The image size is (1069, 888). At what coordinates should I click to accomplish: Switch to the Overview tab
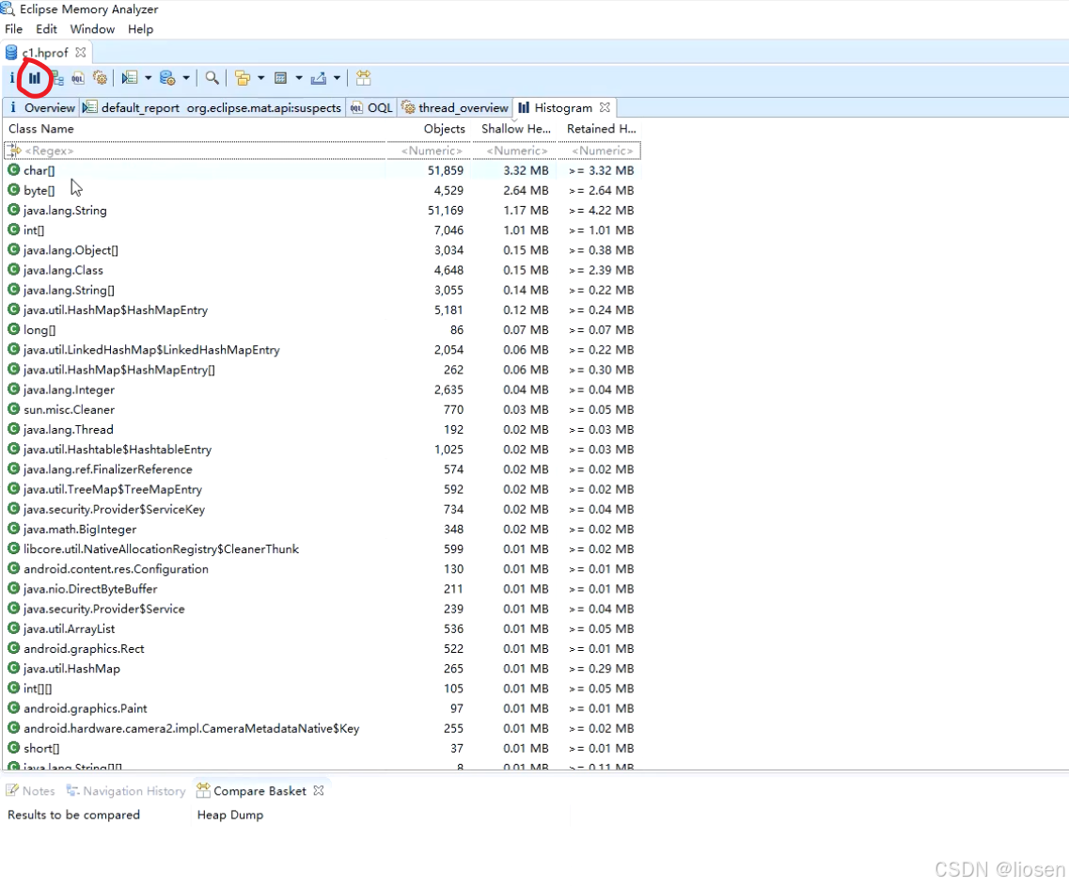point(41,108)
